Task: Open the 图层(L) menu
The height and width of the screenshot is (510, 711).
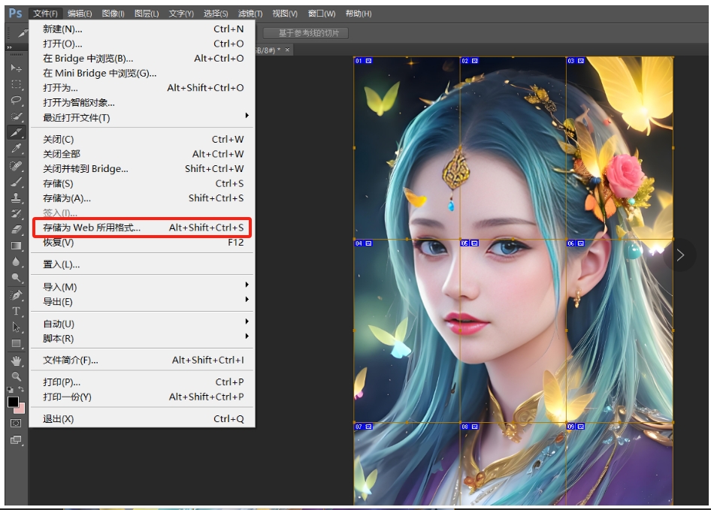Action: 147,14
